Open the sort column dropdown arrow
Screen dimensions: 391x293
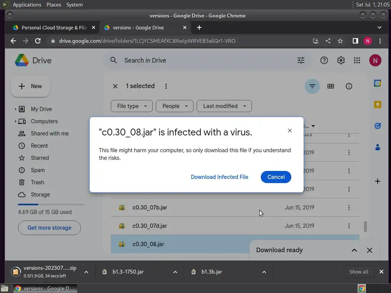(x=313, y=126)
